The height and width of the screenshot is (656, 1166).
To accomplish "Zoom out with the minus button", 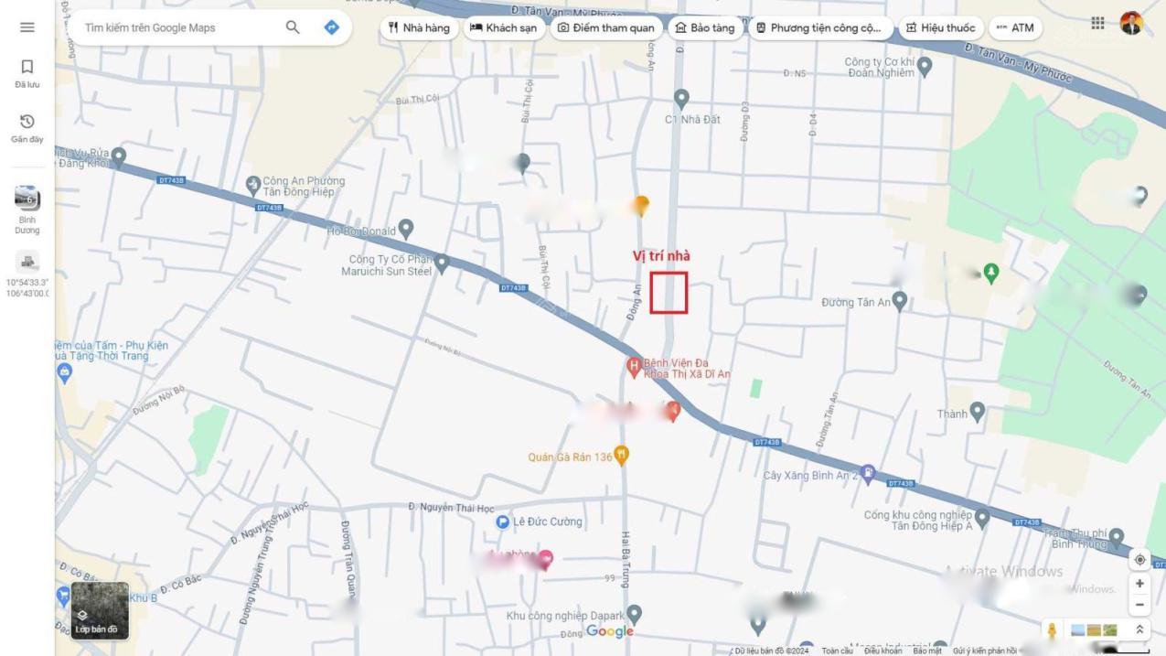I will [1139, 605].
